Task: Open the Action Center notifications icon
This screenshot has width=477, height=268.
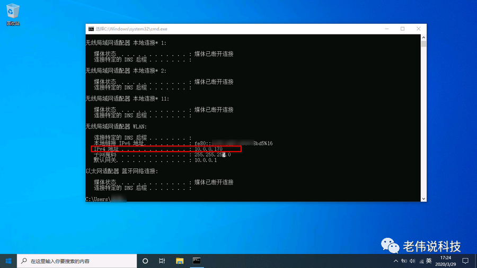Action: click(465, 261)
